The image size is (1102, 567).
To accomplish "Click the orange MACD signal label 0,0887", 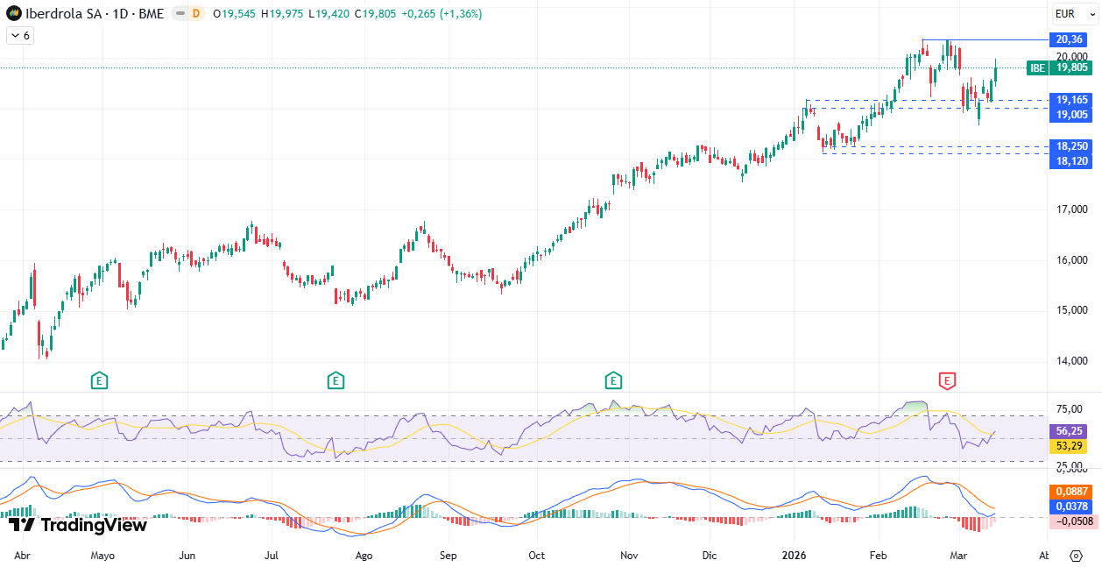I will click(1072, 492).
